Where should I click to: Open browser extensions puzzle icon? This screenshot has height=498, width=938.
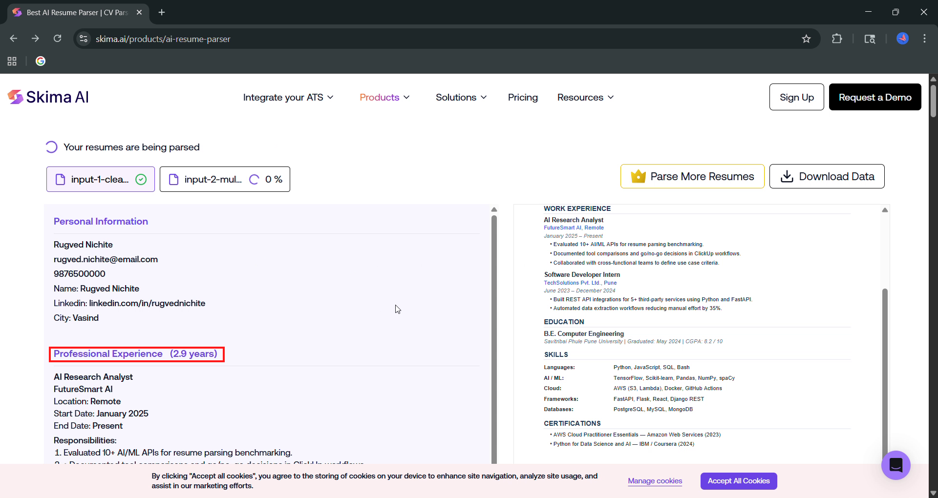coord(837,39)
